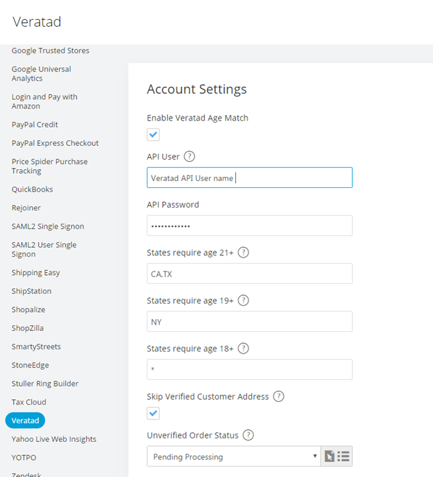Click the API Password field
433x477 pixels.
(250, 225)
